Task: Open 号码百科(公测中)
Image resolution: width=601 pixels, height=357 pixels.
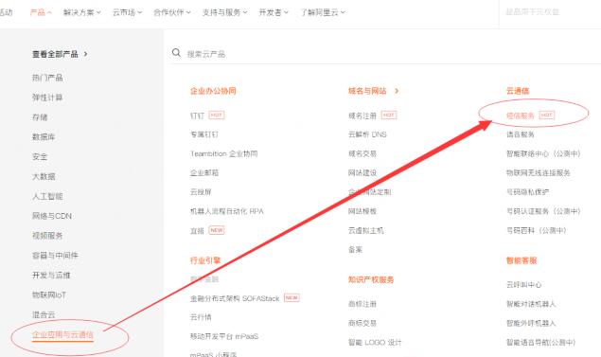Action: click(x=537, y=230)
